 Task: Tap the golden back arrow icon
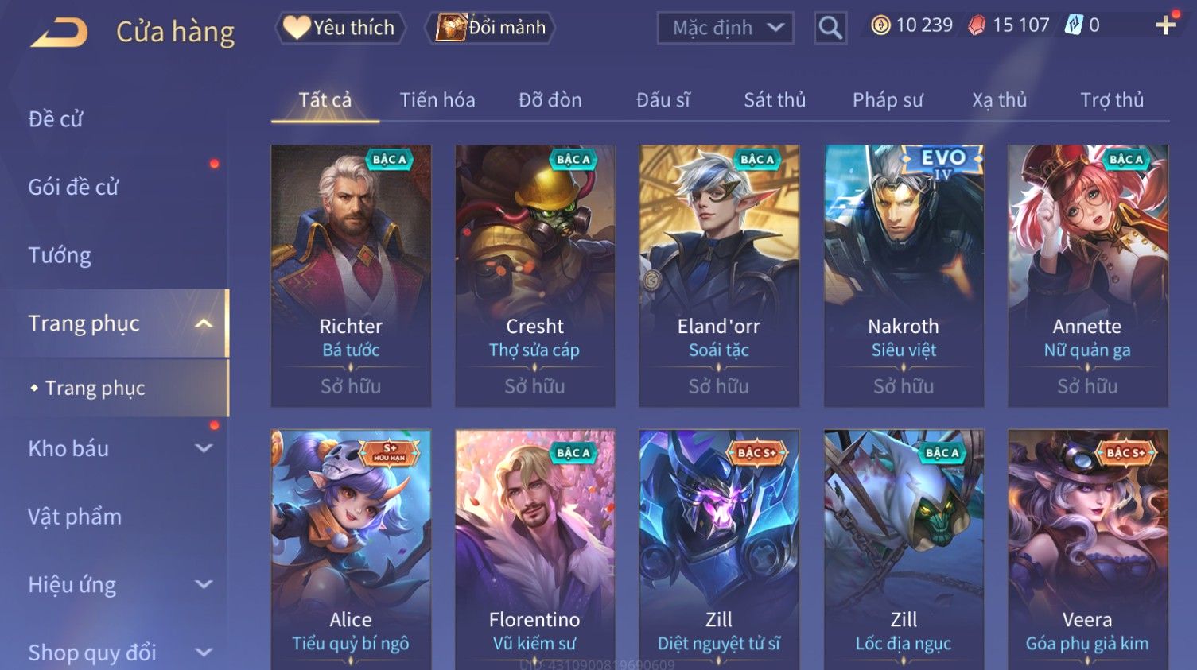coord(58,33)
